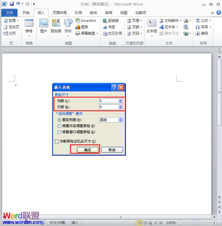The image size is (222, 226).
Task: Switch to the View (视图) tab
Action: (x=124, y=13)
